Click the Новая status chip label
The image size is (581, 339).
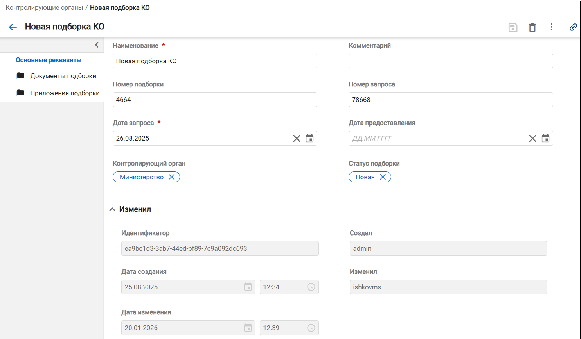click(x=365, y=177)
